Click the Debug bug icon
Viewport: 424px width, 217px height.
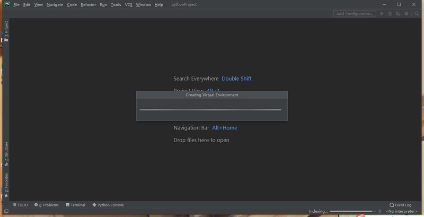390,14
